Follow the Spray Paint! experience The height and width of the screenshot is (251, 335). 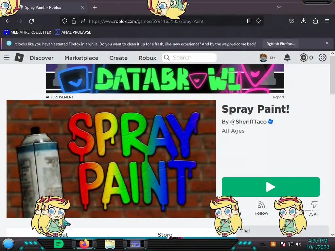pyautogui.click(x=261, y=208)
